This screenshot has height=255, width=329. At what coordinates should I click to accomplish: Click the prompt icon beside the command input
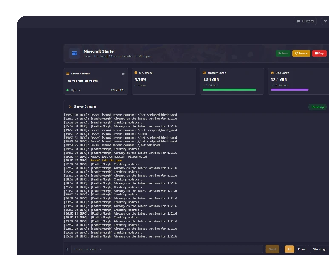(x=67, y=249)
